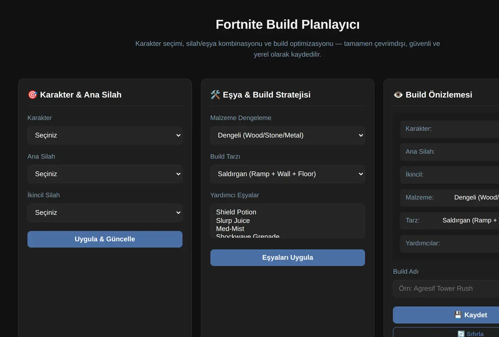This screenshot has height=337, width=499.
Task: Open the Malzeme Dengeleme dropdown
Action: coord(287,135)
